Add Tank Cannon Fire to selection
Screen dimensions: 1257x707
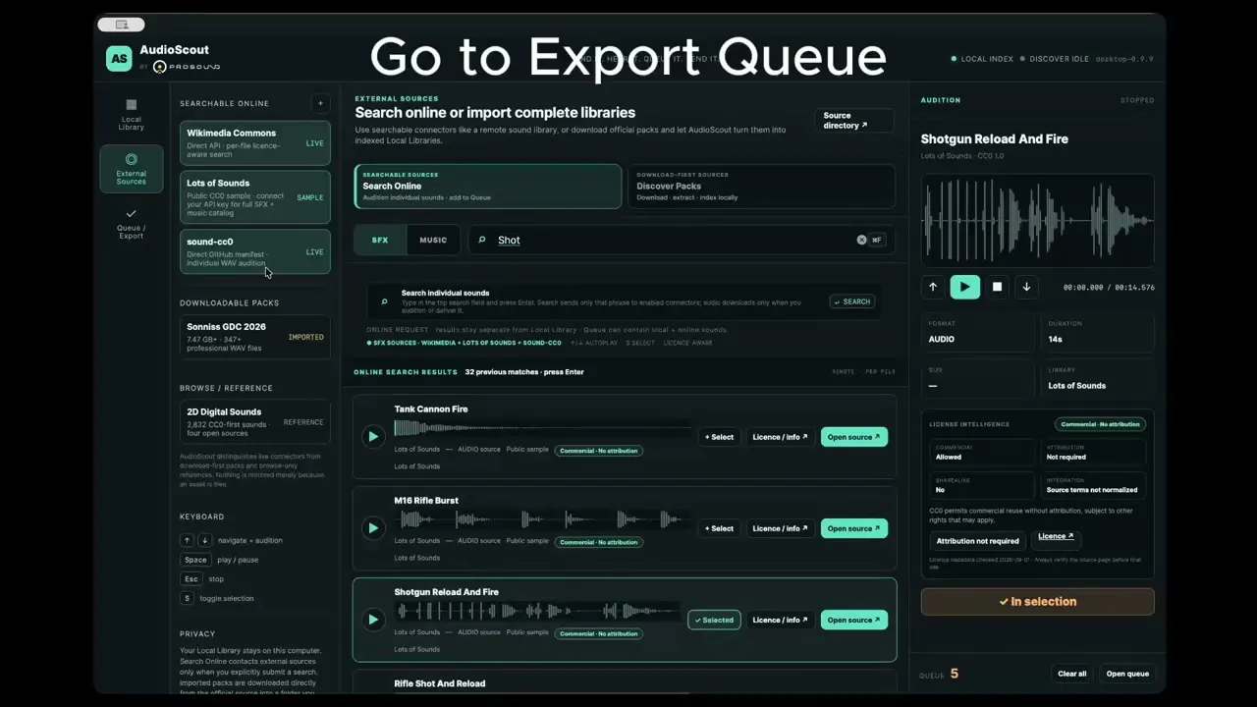point(719,437)
